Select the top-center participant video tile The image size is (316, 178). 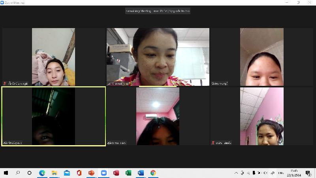tap(158, 57)
